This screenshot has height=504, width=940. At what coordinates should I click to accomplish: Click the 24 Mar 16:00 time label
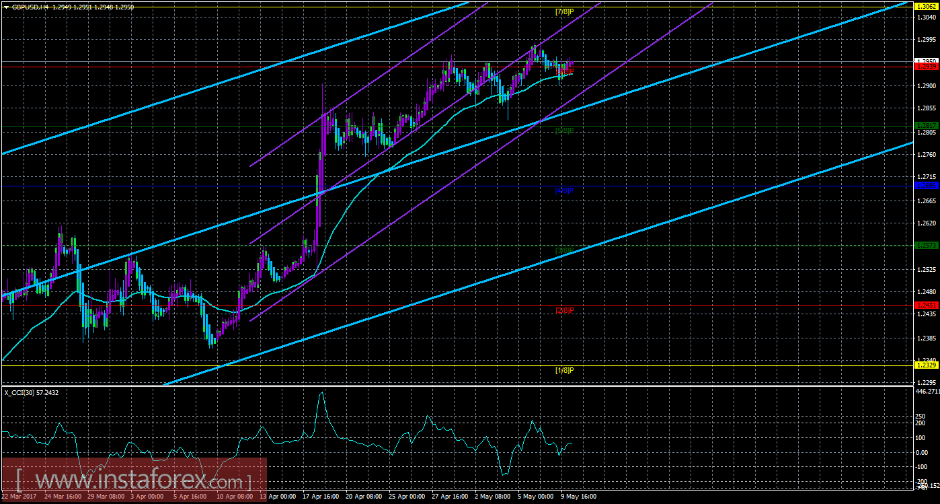click(x=63, y=496)
